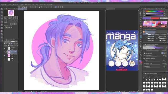Toggle the Mezclar colores checkbox

tap(145, 53)
